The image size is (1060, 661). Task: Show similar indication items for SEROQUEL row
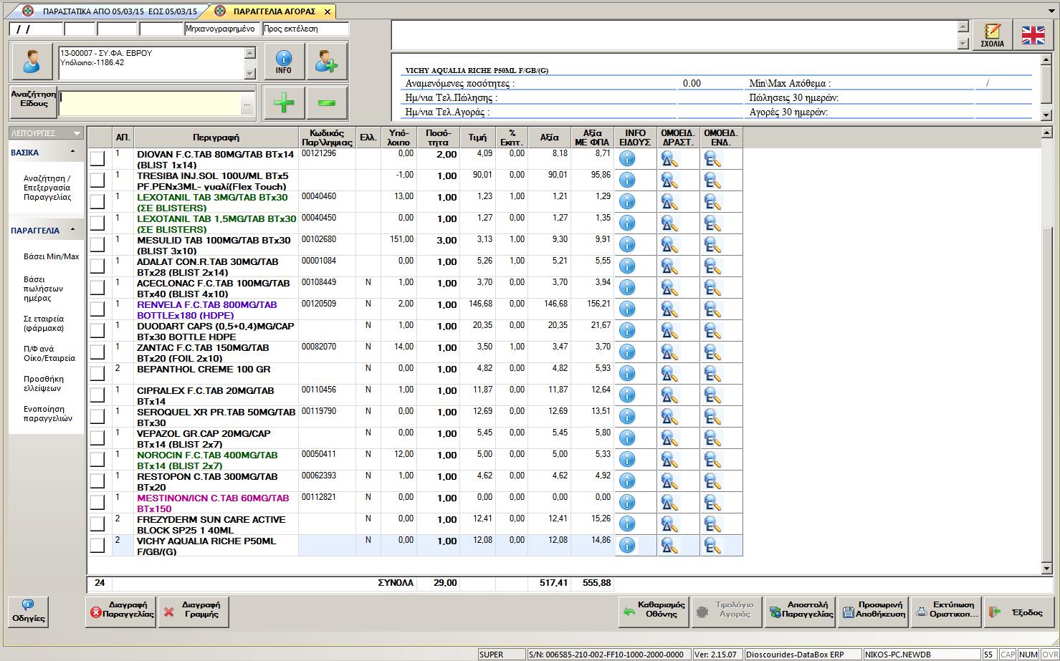pyautogui.click(x=712, y=417)
